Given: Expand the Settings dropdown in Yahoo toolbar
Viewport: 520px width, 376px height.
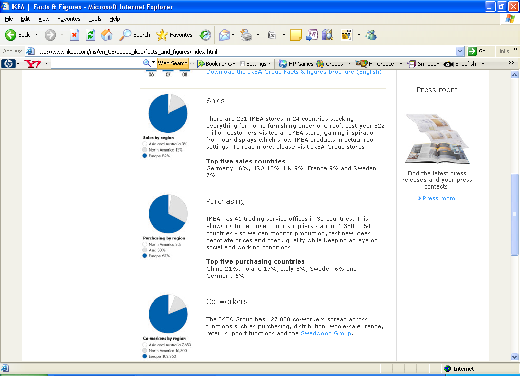Looking at the screenshot, I should tap(255, 64).
